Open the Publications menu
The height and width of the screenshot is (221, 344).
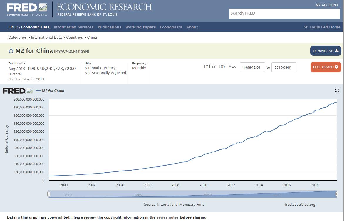coord(109,27)
